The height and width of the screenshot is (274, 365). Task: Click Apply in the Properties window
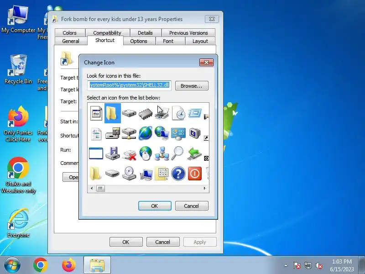[200, 242]
